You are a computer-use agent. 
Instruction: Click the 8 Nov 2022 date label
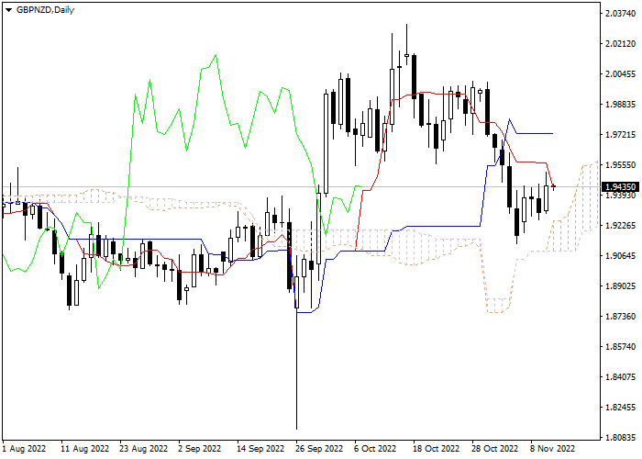click(552, 449)
